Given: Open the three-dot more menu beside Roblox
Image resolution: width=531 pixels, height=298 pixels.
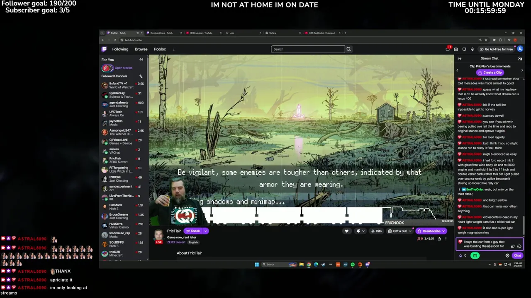Looking at the screenshot, I should point(174,49).
